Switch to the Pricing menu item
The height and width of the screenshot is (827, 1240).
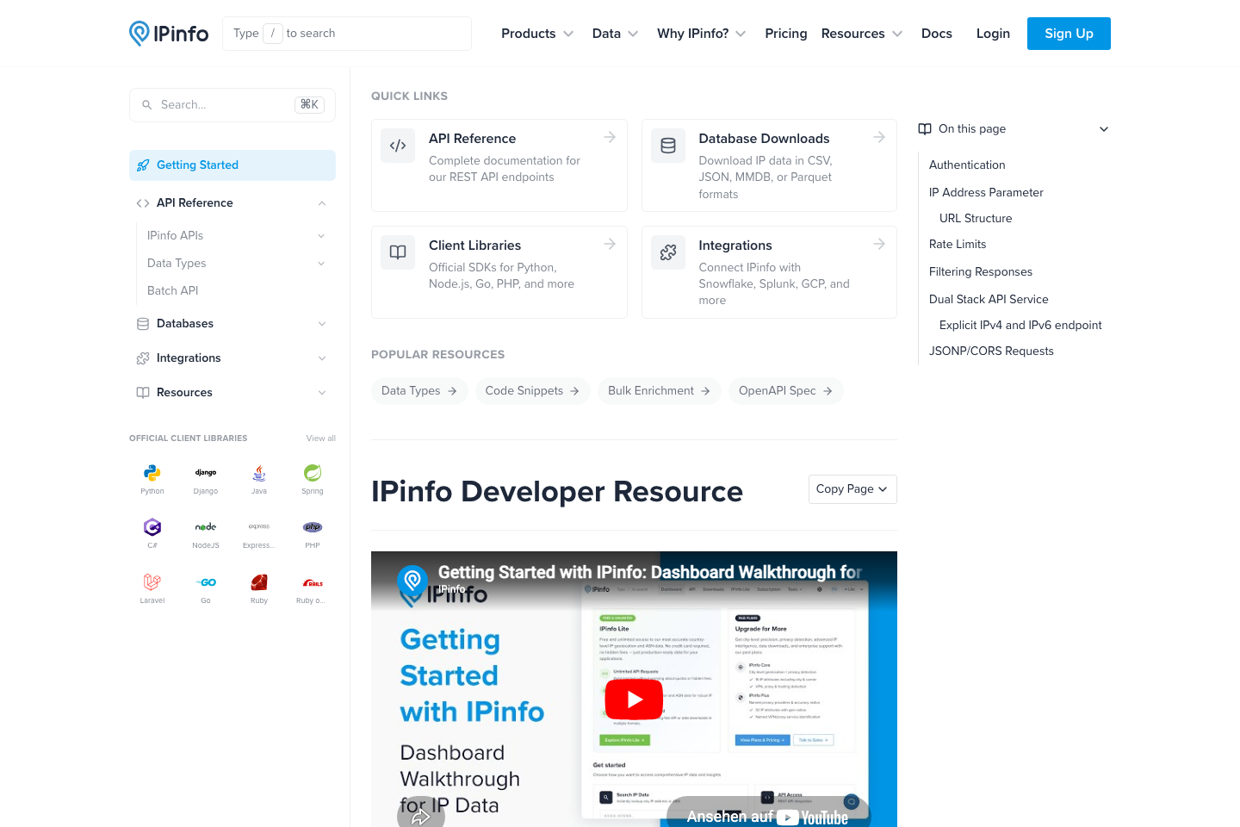(x=785, y=33)
